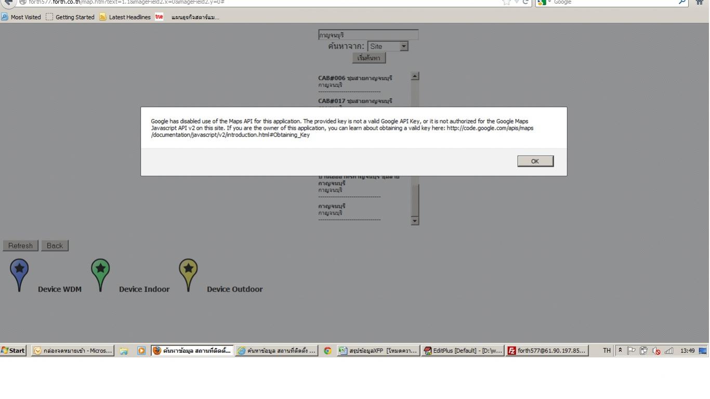This screenshot has width=710, height=399.
Task: Click the Device Indoor legend label
Action: click(x=144, y=289)
